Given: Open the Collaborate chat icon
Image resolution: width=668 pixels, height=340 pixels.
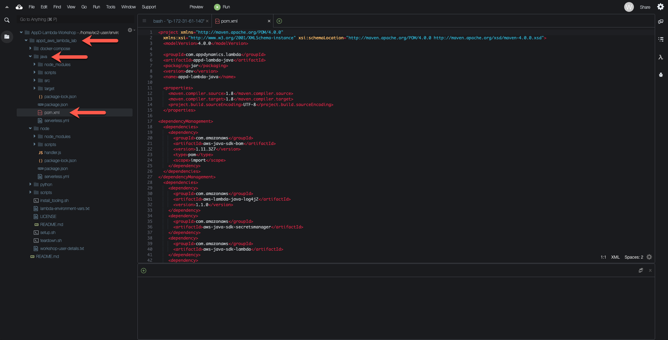Looking at the screenshot, I should click(x=660, y=22).
